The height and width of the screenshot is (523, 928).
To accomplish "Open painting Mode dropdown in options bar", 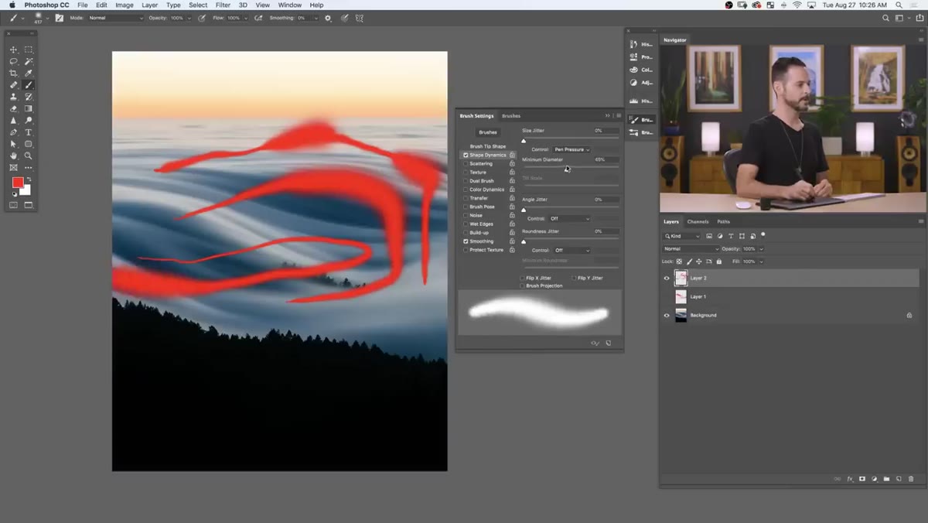I will click(115, 18).
